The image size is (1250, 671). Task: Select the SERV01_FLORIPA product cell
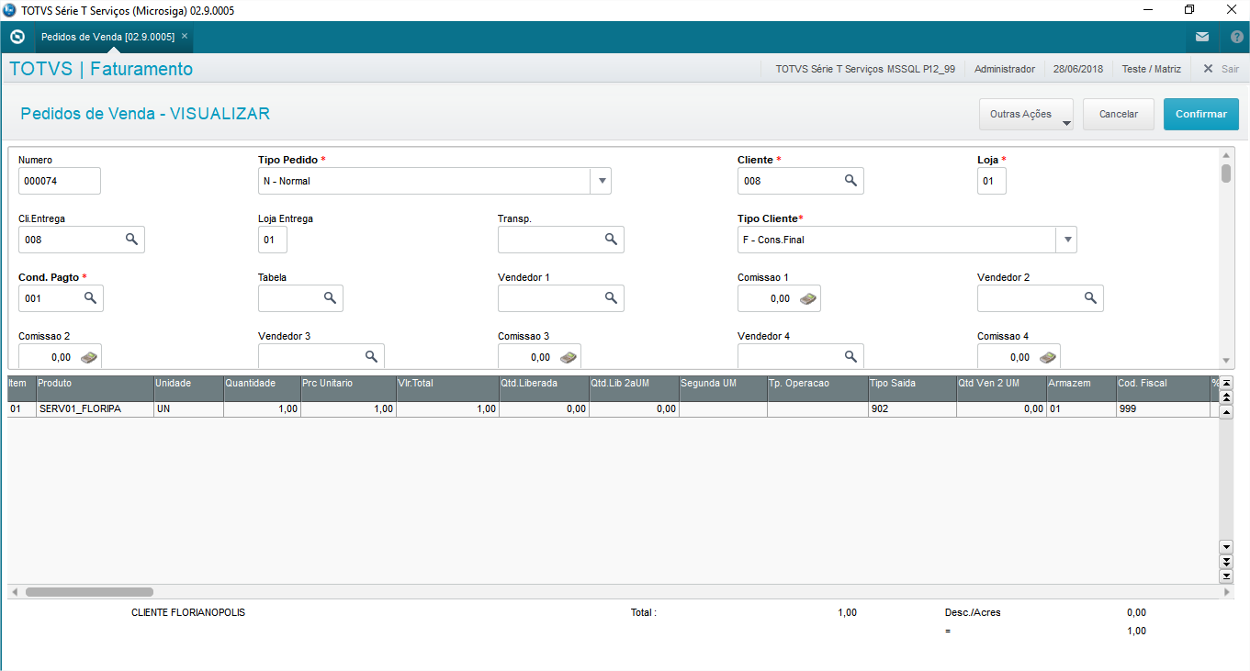tap(95, 409)
